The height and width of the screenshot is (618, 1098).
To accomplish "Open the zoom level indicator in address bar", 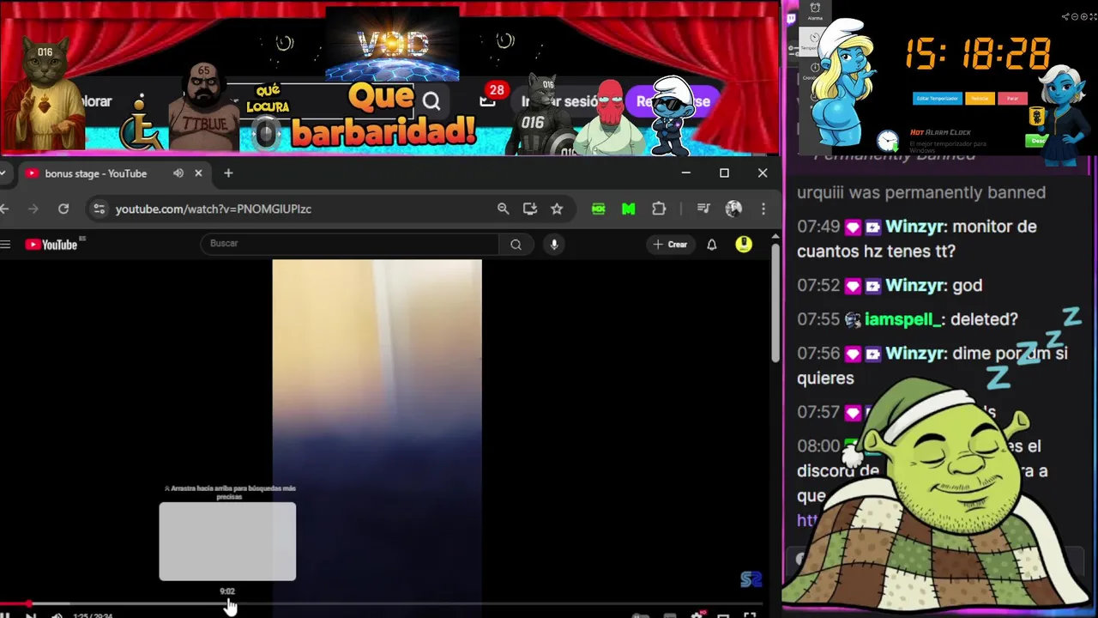I will coord(504,209).
